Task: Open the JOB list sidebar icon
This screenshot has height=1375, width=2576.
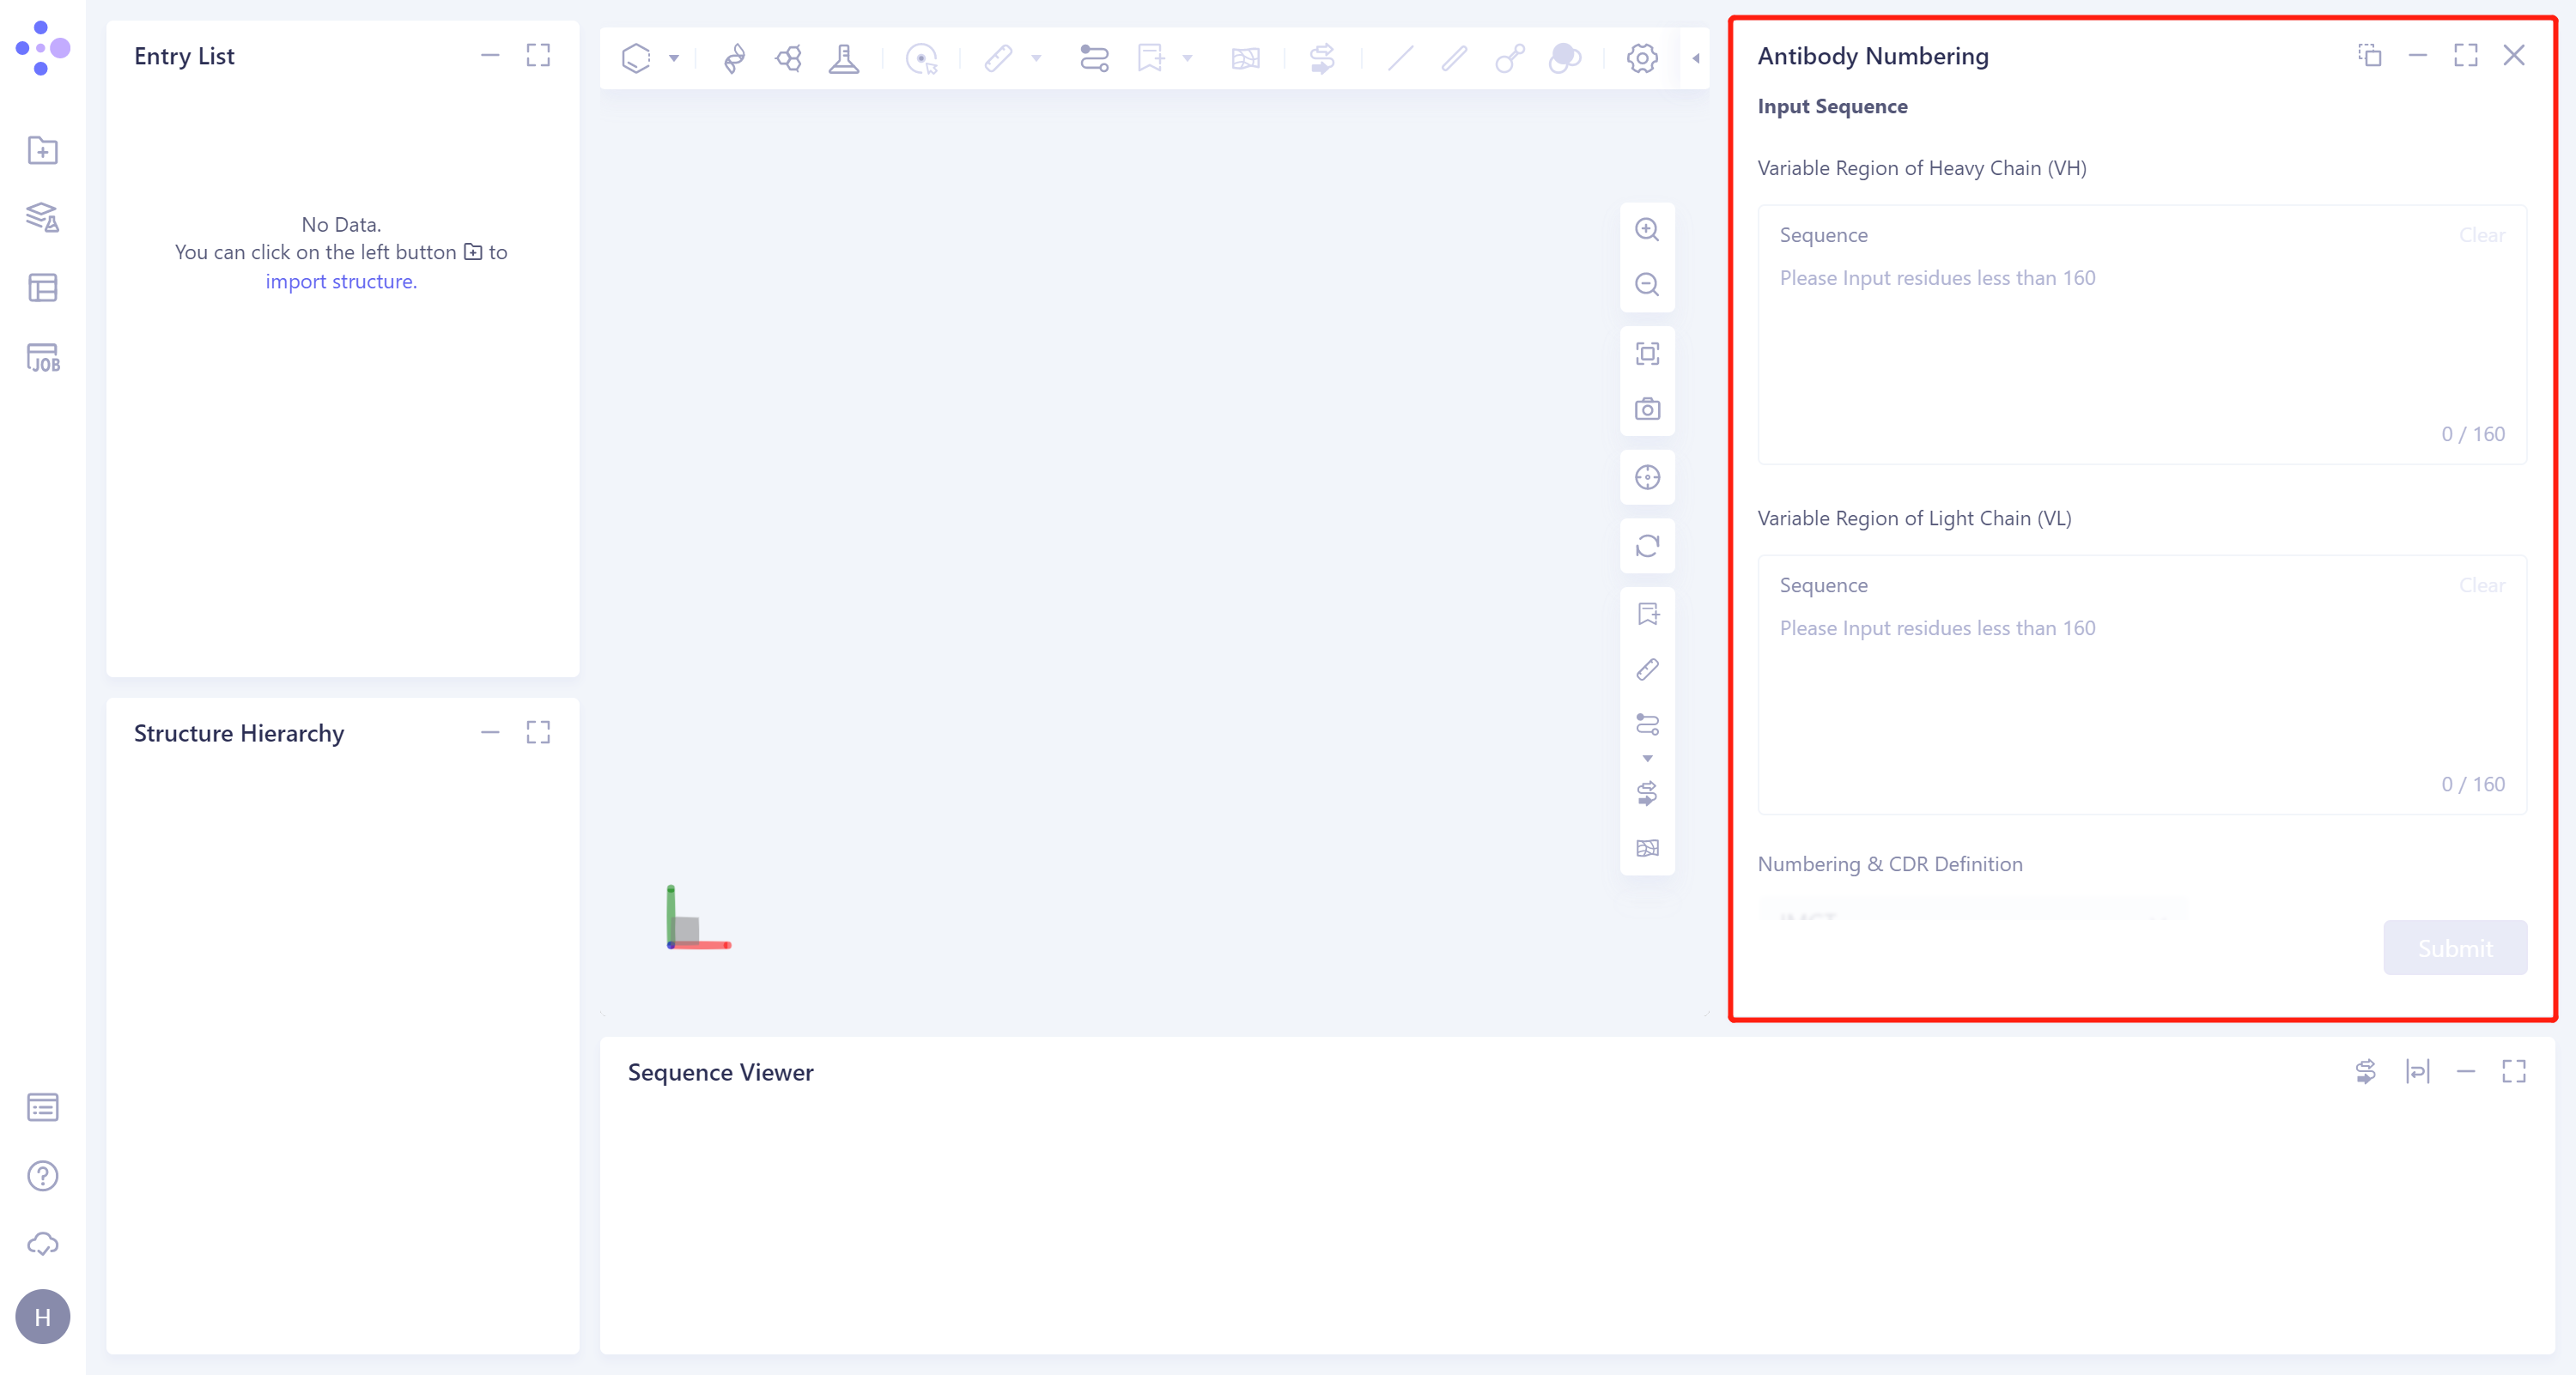Action: click(x=42, y=358)
